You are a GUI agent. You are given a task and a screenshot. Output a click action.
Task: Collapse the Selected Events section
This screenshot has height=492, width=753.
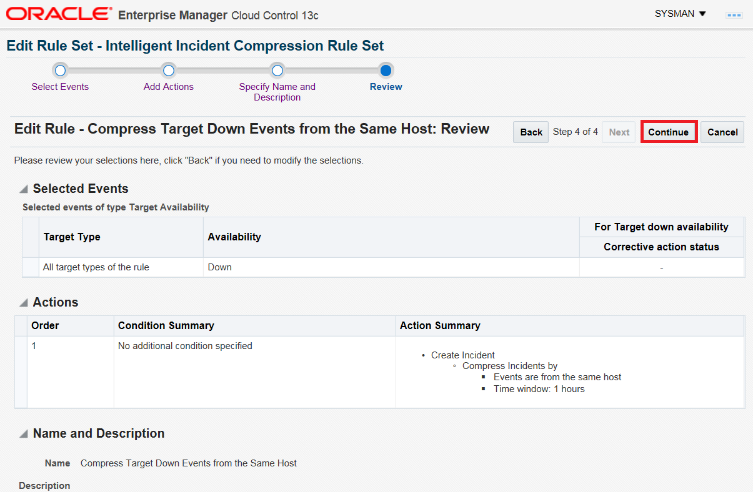(x=24, y=189)
